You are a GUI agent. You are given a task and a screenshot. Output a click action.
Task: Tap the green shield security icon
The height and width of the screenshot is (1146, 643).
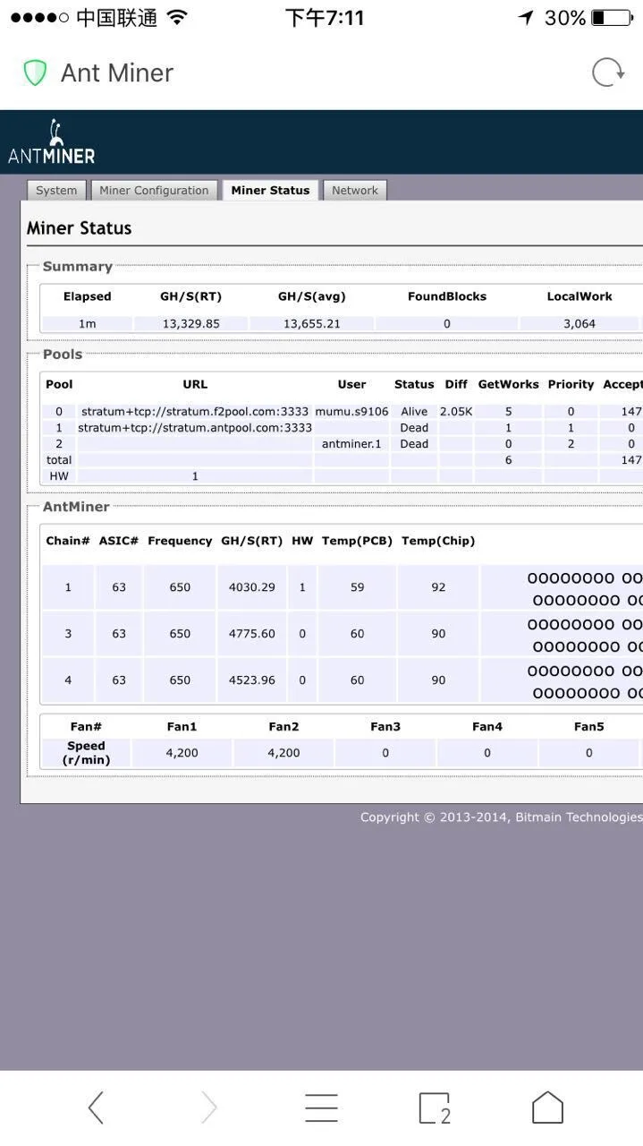pyautogui.click(x=35, y=73)
